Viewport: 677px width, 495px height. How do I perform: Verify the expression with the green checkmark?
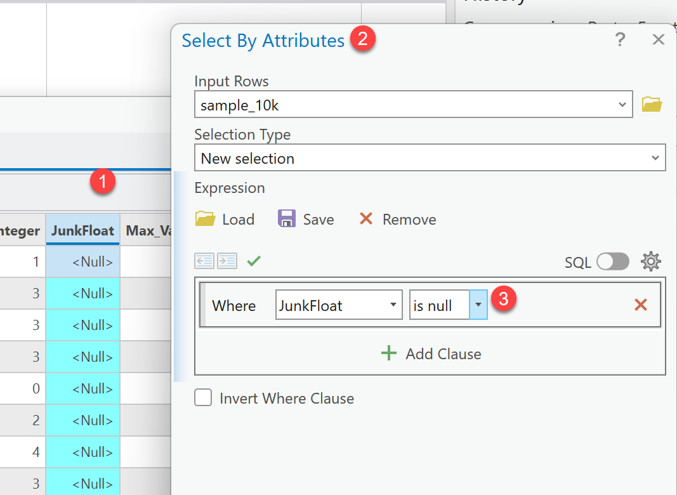(x=254, y=261)
